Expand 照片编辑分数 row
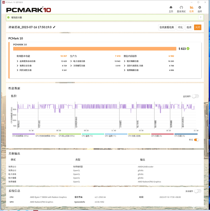Screen dimensions: 210x211 coord(124,61)
